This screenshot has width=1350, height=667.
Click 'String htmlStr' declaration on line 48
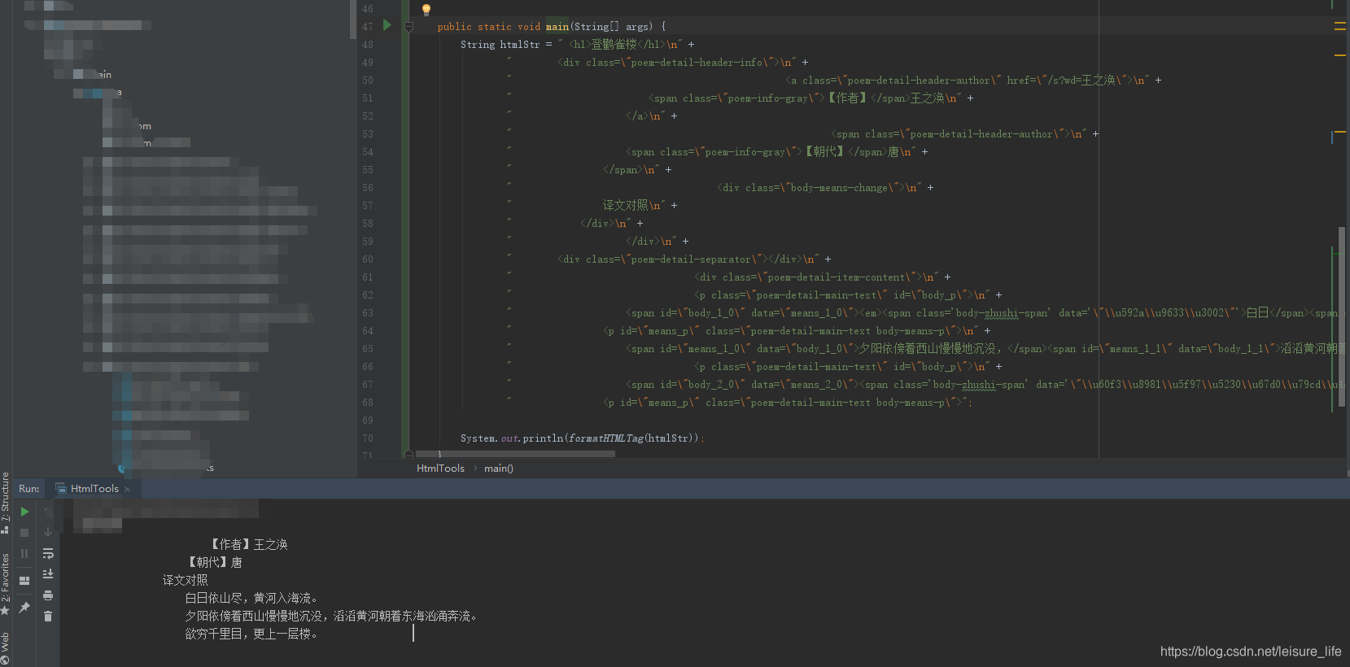pos(500,45)
